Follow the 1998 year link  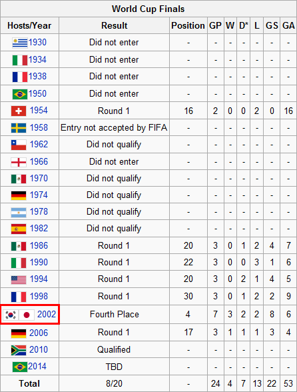click(39, 296)
